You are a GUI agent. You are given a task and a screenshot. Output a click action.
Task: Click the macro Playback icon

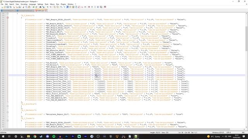[x=95, y=7]
